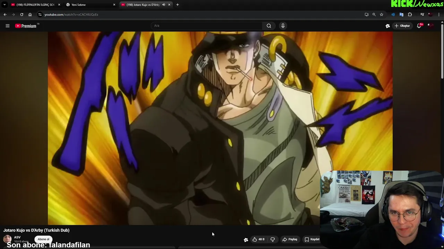444x249 pixels.
Task: Open the browser profile avatar
Action: click(430, 15)
